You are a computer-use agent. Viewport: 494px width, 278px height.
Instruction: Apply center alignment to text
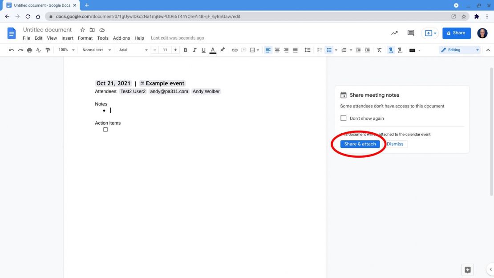277,50
